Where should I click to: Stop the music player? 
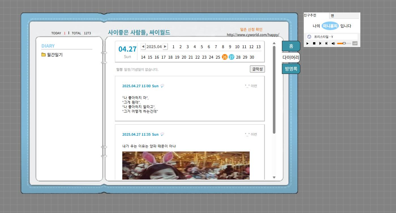314,43
